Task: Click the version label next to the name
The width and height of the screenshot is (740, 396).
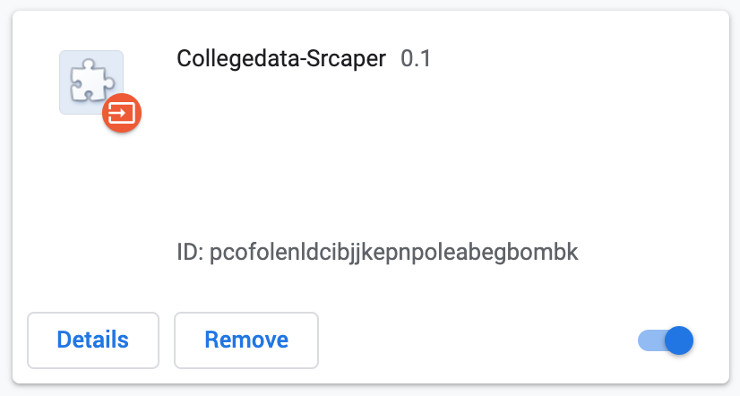Action: [416, 59]
